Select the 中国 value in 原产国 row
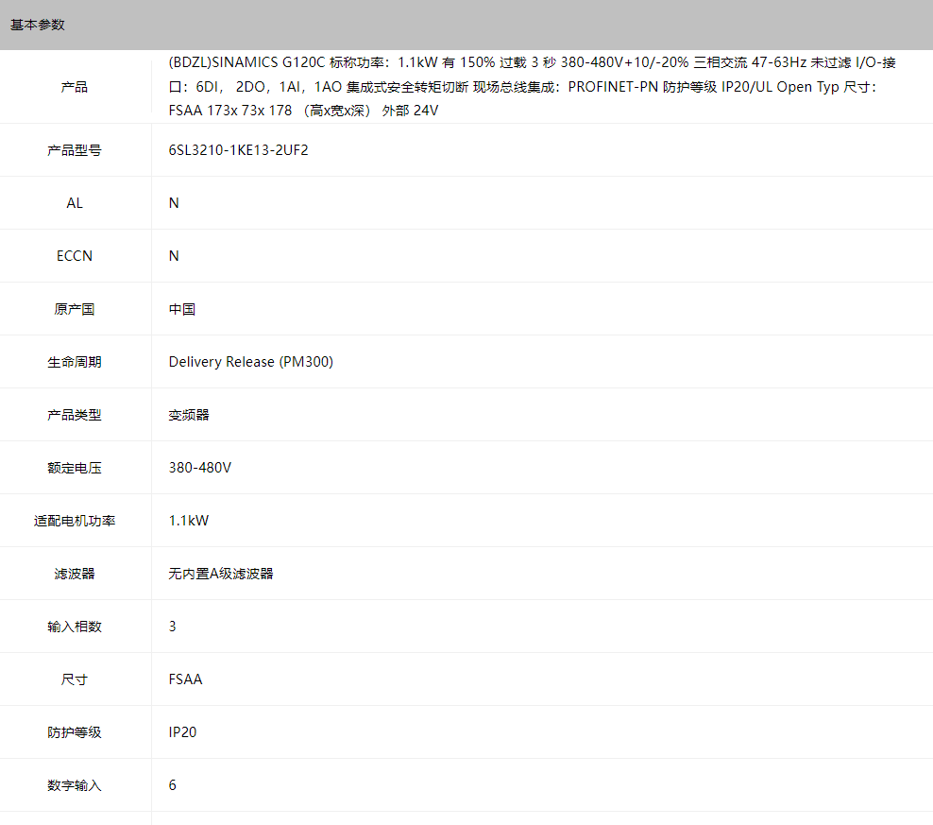 tap(182, 309)
